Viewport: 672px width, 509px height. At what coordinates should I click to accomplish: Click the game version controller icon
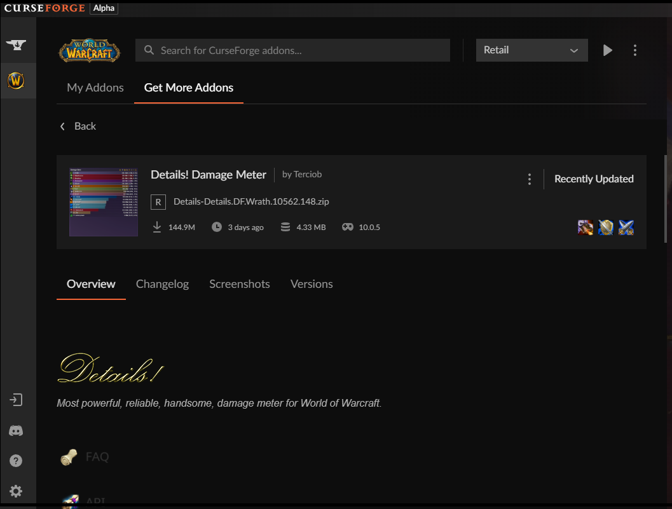(x=348, y=227)
